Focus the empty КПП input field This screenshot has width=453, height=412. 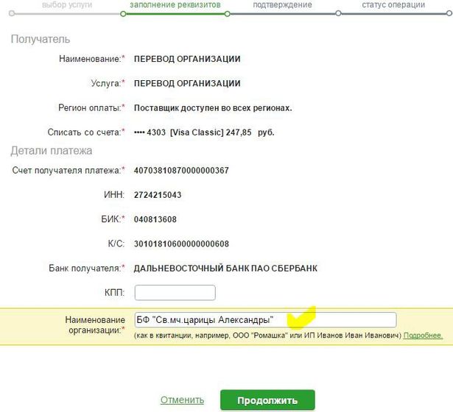[175, 293]
